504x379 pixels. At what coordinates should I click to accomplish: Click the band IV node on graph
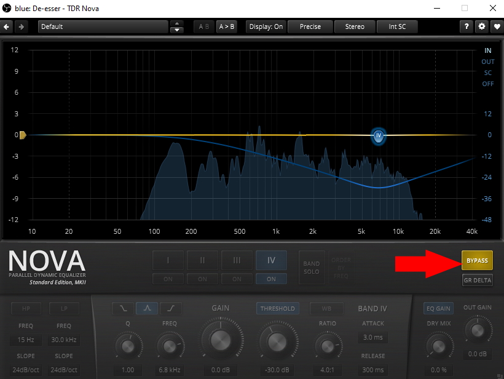pyautogui.click(x=379, y=135)
